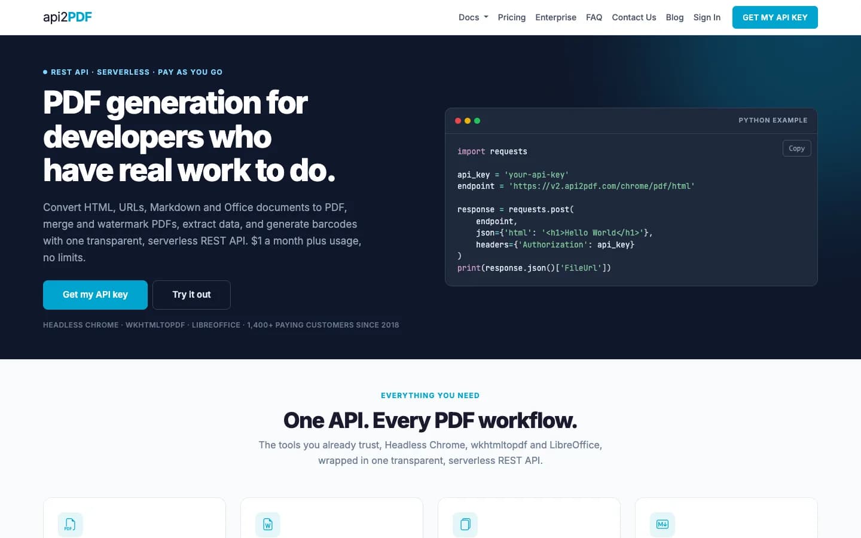Click the 'One API. Every PDF workflow.' heading

430,421
